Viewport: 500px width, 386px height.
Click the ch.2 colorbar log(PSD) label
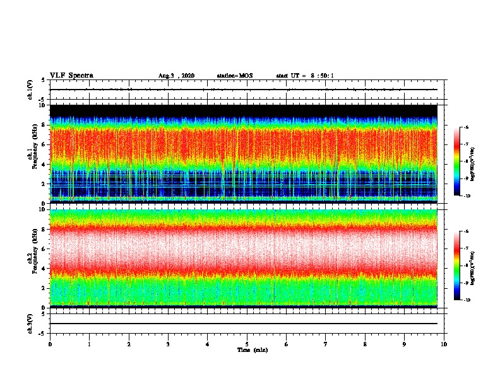(473, 269)
